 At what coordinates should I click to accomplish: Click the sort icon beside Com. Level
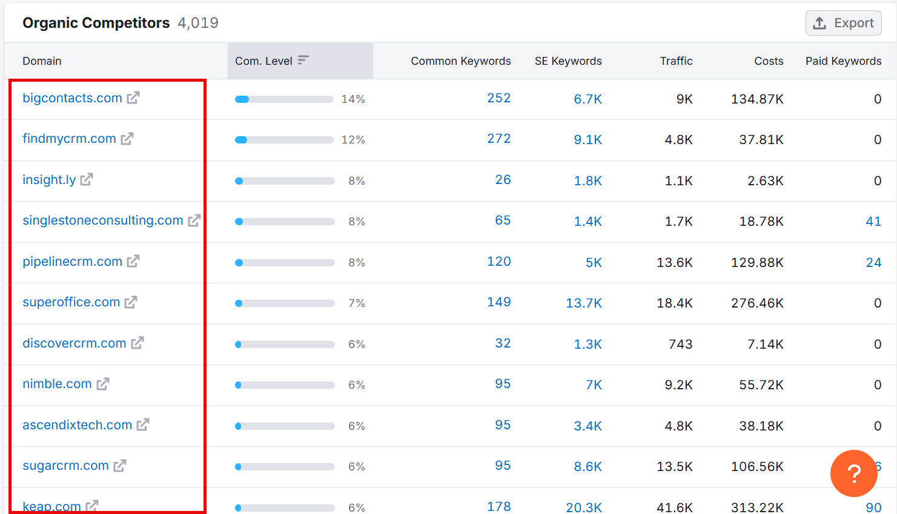pos(303,60)
